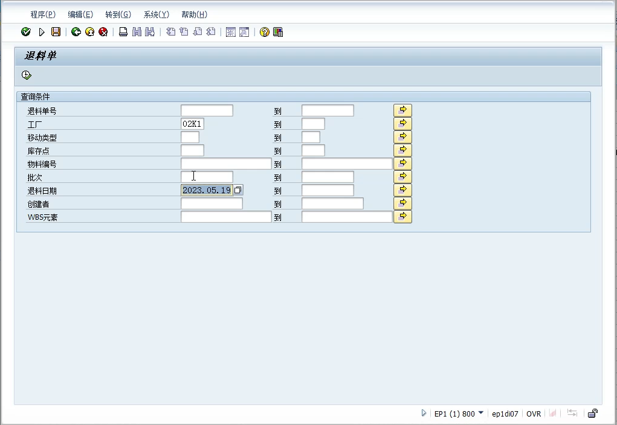This screenshot has width=617, height=425.
Task: Open Help via yellow question mark icon
Action: pyautogui.click(x=264, y=32)
